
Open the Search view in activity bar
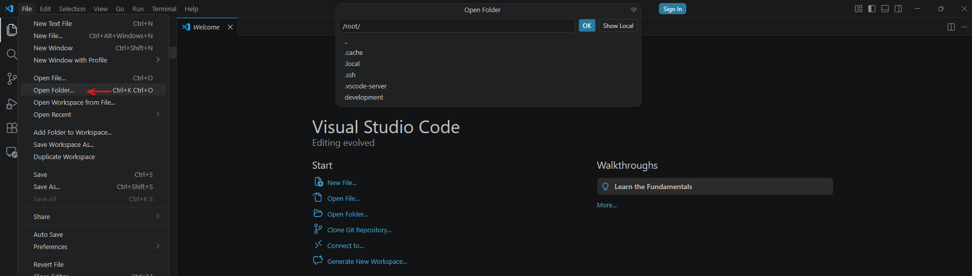[11, 54]
